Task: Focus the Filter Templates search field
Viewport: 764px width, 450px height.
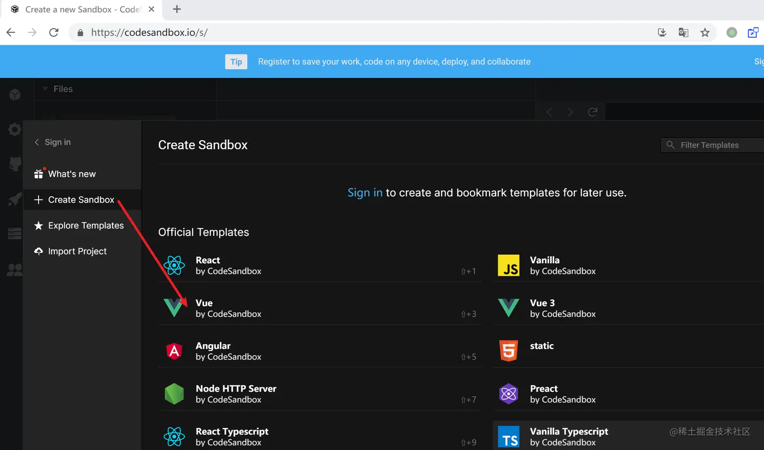Action: click(712, 145)
